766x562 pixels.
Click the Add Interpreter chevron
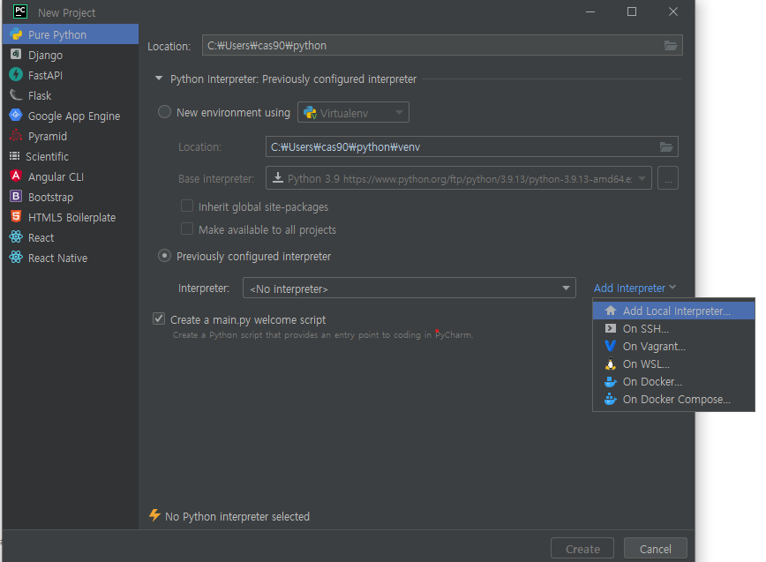tap(672, 287)
